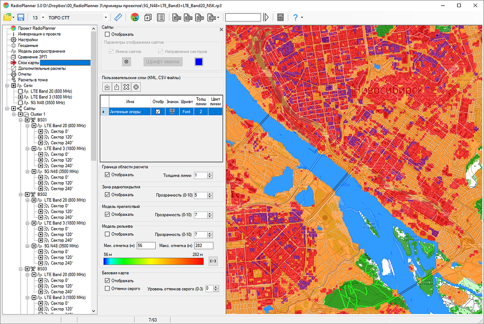The width and height of the screenshot is (484, 324).
Task: Click the GIS export icon
Action: 212,17
